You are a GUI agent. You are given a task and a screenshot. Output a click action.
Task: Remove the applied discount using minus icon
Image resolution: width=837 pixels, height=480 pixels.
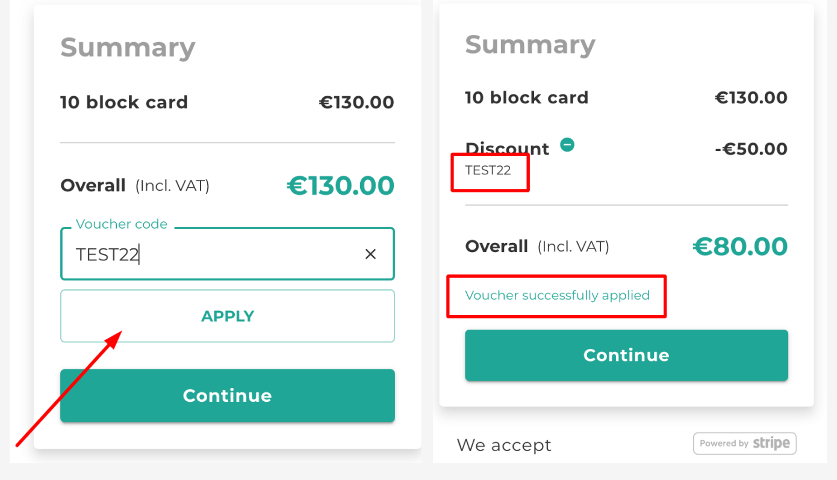pos(567,145)
